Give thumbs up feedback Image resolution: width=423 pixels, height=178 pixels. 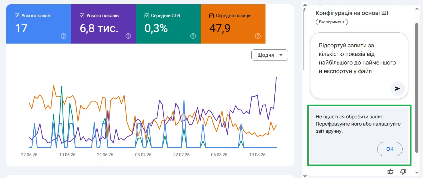pos(390,171)
